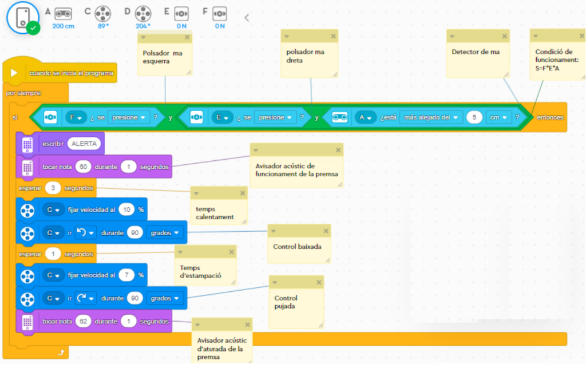The height and width of the screenshot is (368, 586).
Task: Click the light matrix icon on escribir ALERTA block
Action: click(27, 144)
